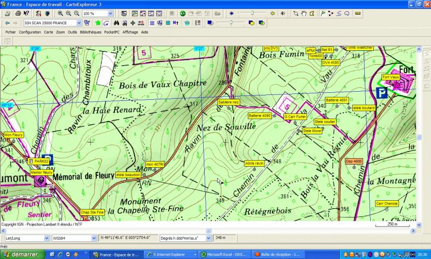
Task: Open the Configuration menu
Action: coord(30,32)
